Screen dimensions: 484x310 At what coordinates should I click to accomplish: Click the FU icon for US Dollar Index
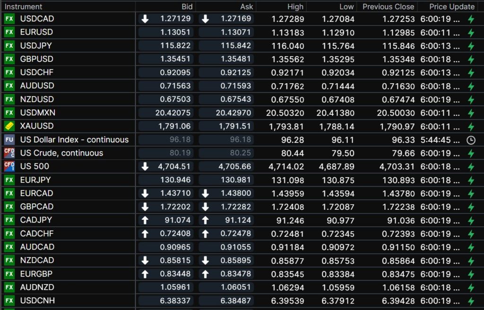9,140
